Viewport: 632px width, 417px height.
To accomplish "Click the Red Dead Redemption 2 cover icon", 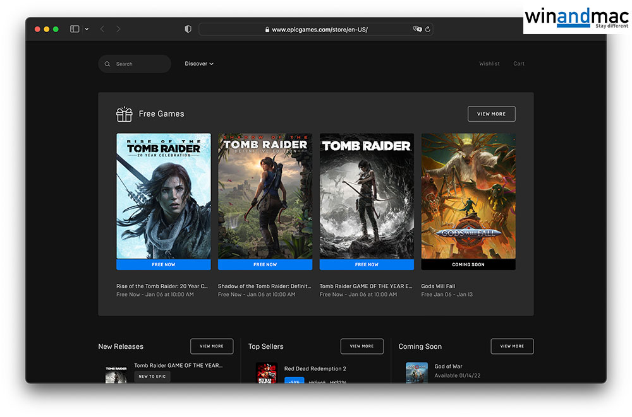I will click(x=266, y=373).
